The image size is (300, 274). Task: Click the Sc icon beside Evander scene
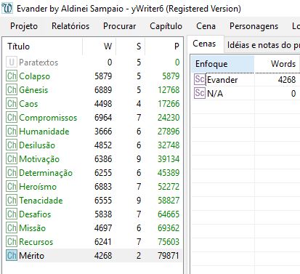tap(200, 79)
